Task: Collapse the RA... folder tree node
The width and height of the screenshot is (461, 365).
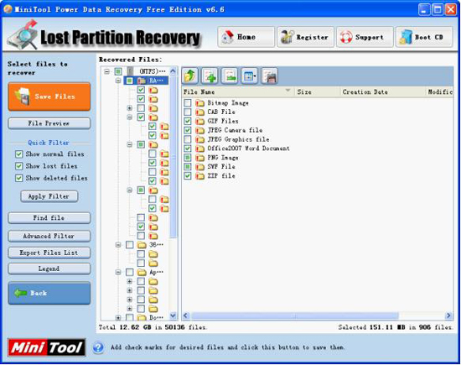Action: [118, 81]
